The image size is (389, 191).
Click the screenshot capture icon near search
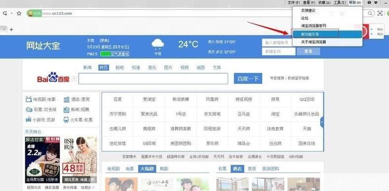click(380, 13)
